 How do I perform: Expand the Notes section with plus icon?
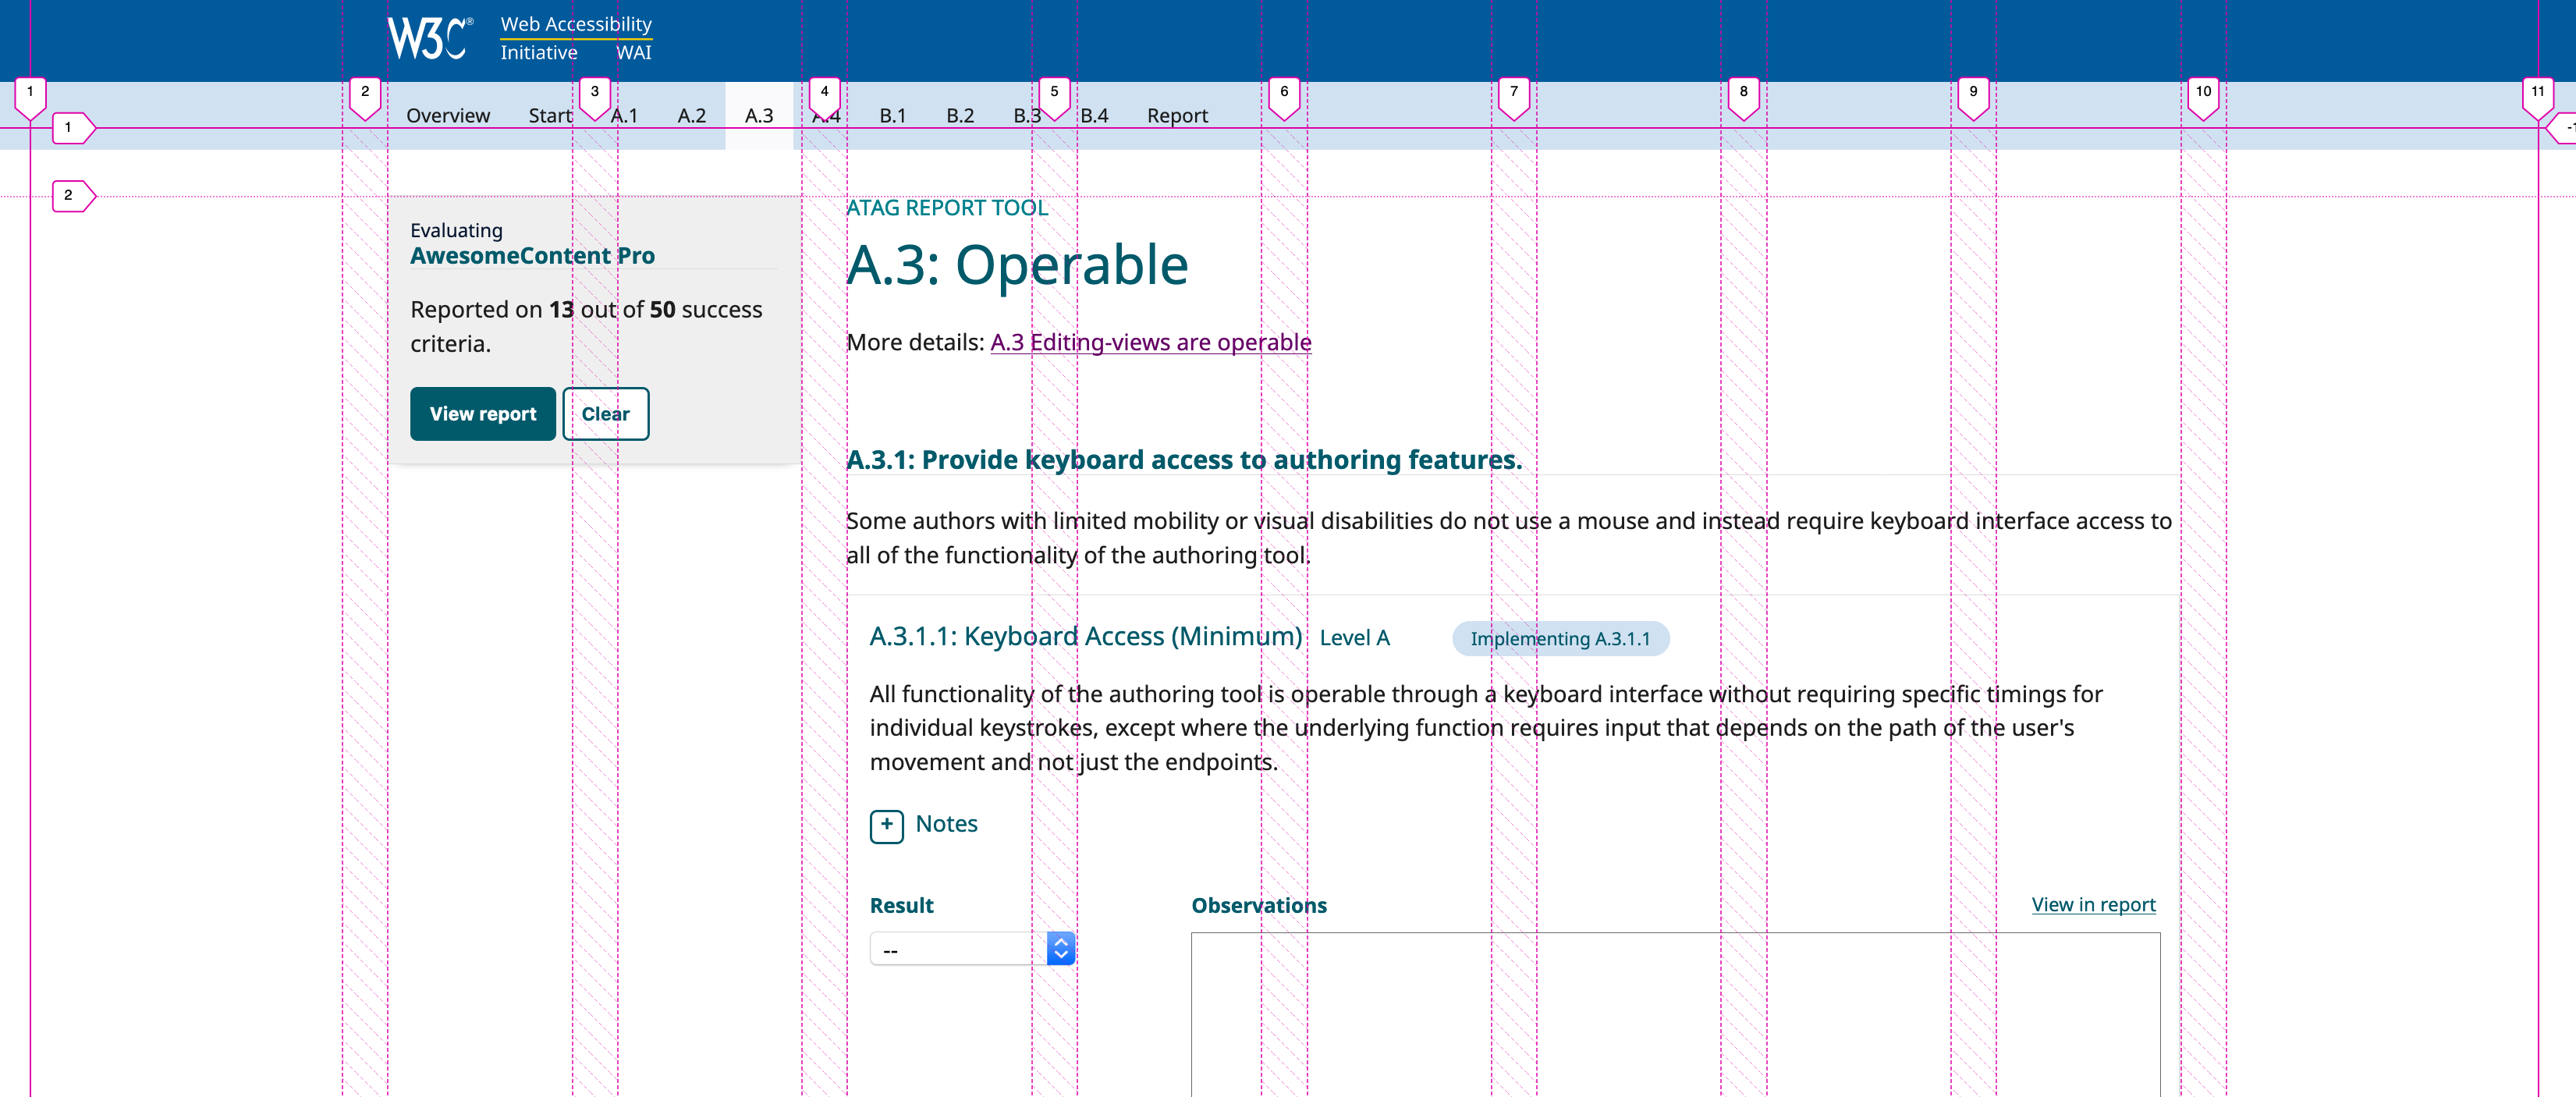coord(887,826)
